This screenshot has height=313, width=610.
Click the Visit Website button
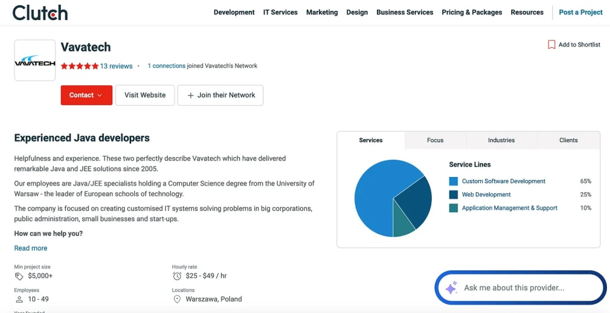point(145,95)
